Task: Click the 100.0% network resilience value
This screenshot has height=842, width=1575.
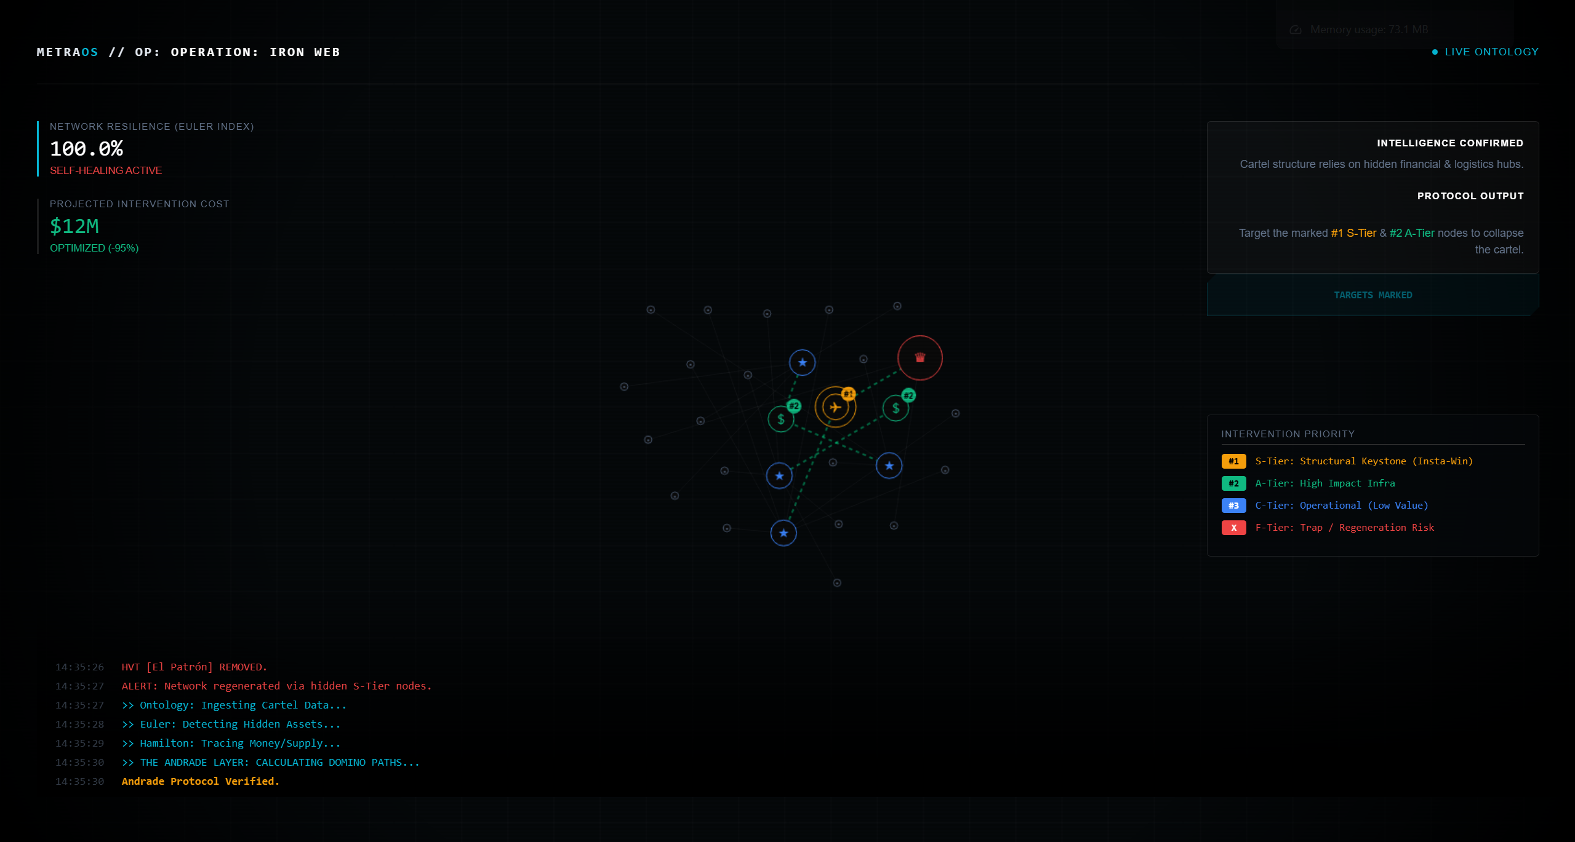Action: click(x=87, y=149)
